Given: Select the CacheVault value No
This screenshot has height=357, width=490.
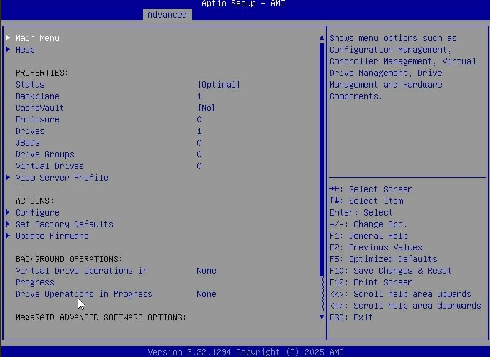Looking at the screenshot, I should pyautogui.click(x=206, y=108).
